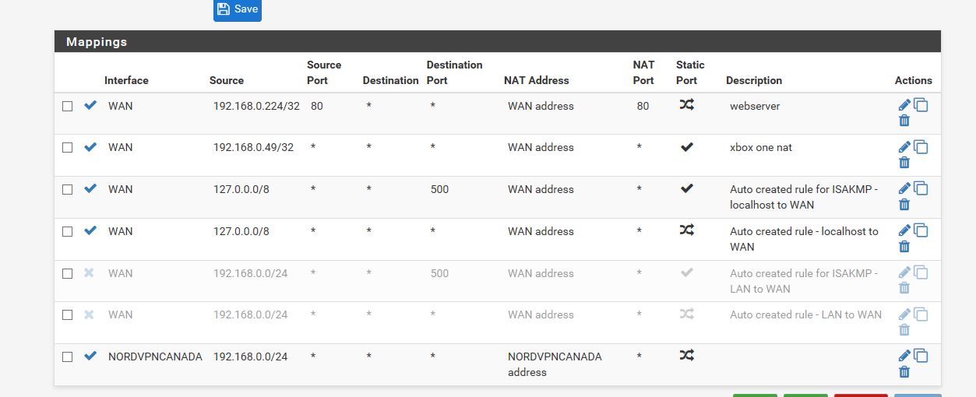Delete the xbox one nat mapping
Screen dimensions: 976x397
(x=904, y=162)
